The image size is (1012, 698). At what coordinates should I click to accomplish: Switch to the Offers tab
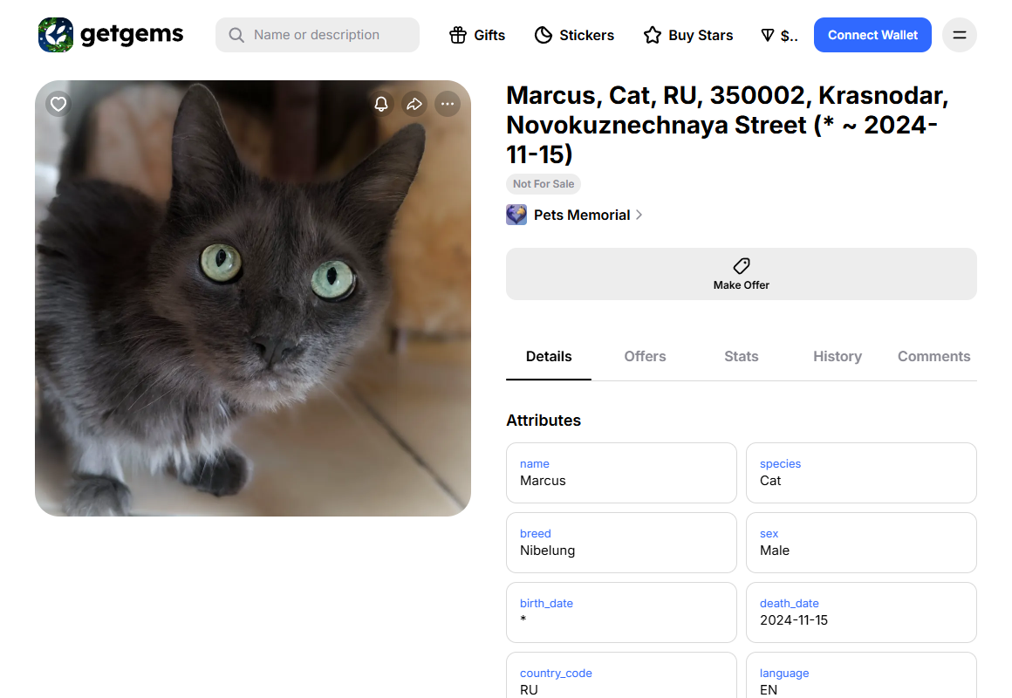tap(645, 356)
